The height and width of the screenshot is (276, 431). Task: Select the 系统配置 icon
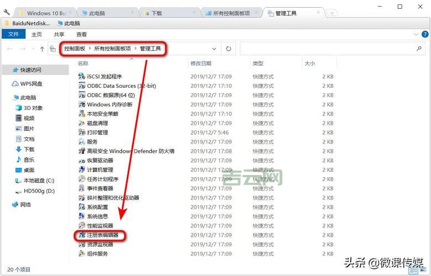(x=82, y=207)
